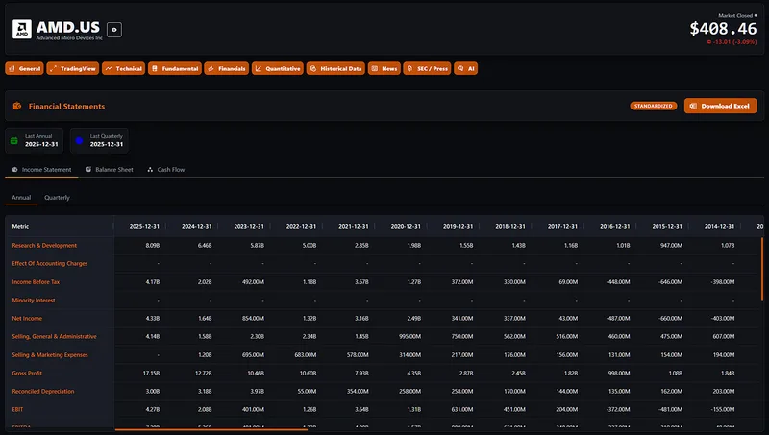
Task: Click the small square button beside AMD.US ticker
Action: (x=114, y=30)
